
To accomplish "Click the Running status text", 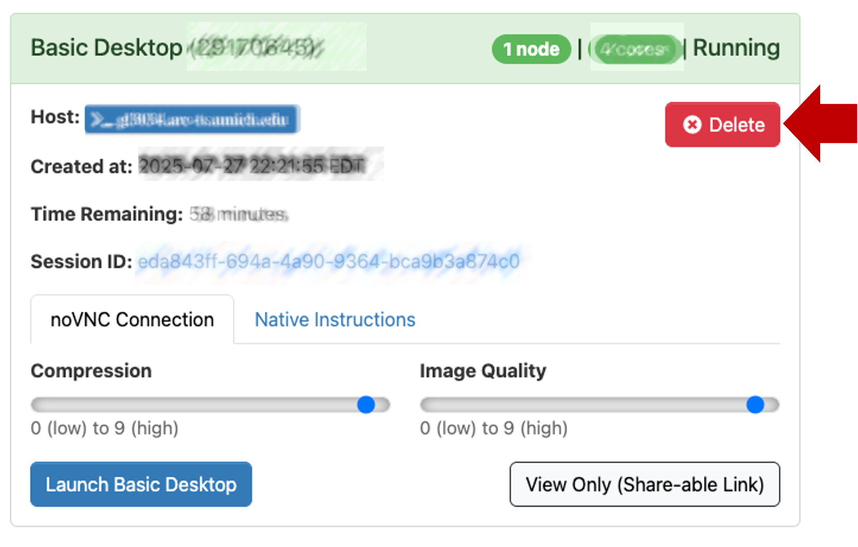I will point(736,48).
